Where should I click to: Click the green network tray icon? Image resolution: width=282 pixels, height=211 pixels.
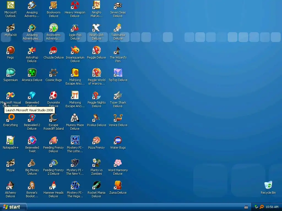[x=256, y=207]
